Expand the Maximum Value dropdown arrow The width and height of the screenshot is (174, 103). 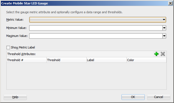click(164, 36)
